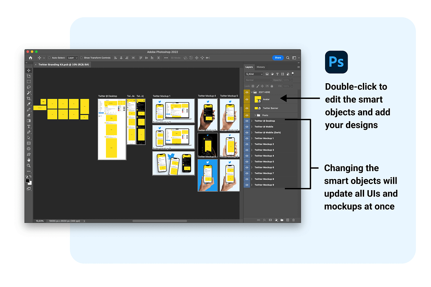Click the blue Share button
The height and width of the screenshot is (287, 431).
(x=278, y=57)
